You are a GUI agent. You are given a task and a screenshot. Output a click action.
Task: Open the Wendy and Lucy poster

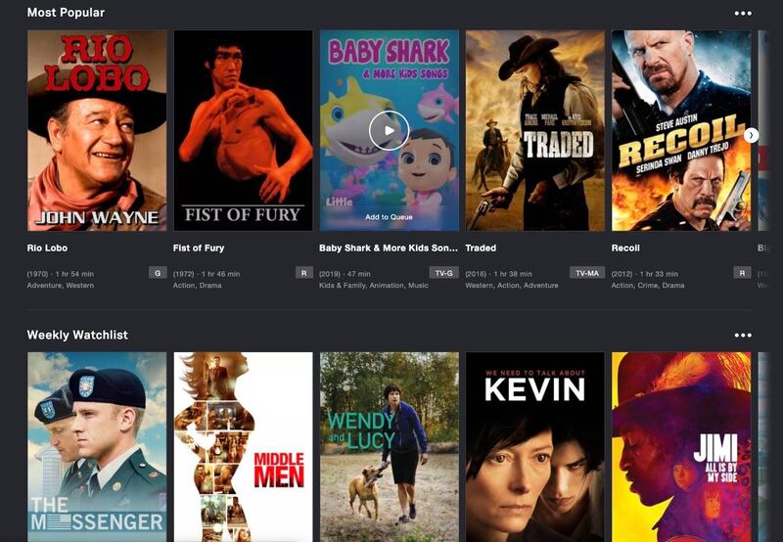pyautogui.click(x=389, y=447)
